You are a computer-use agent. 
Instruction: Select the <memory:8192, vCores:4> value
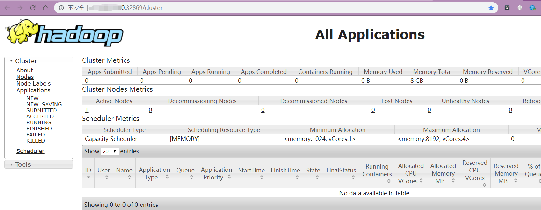pyautogui.click(x=434, y=139)
